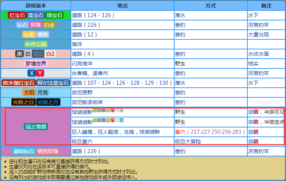
Task: Click 厉害钓竿 in the 钻石 row
Action: point(259,25)
